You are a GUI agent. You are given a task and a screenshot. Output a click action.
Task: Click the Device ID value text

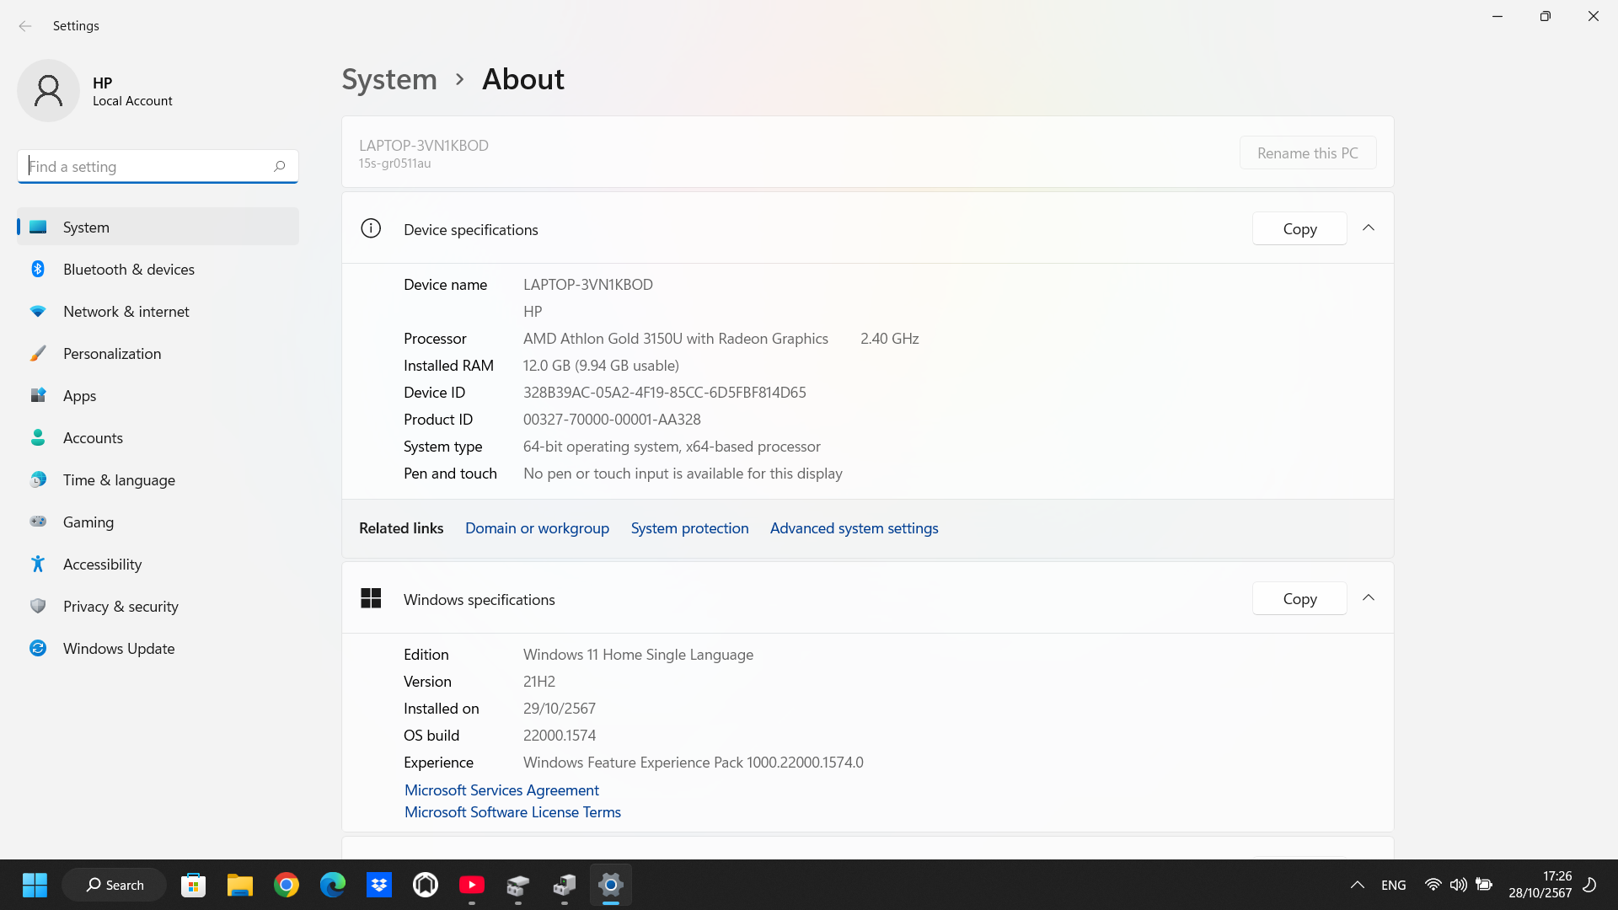point(664,393)
